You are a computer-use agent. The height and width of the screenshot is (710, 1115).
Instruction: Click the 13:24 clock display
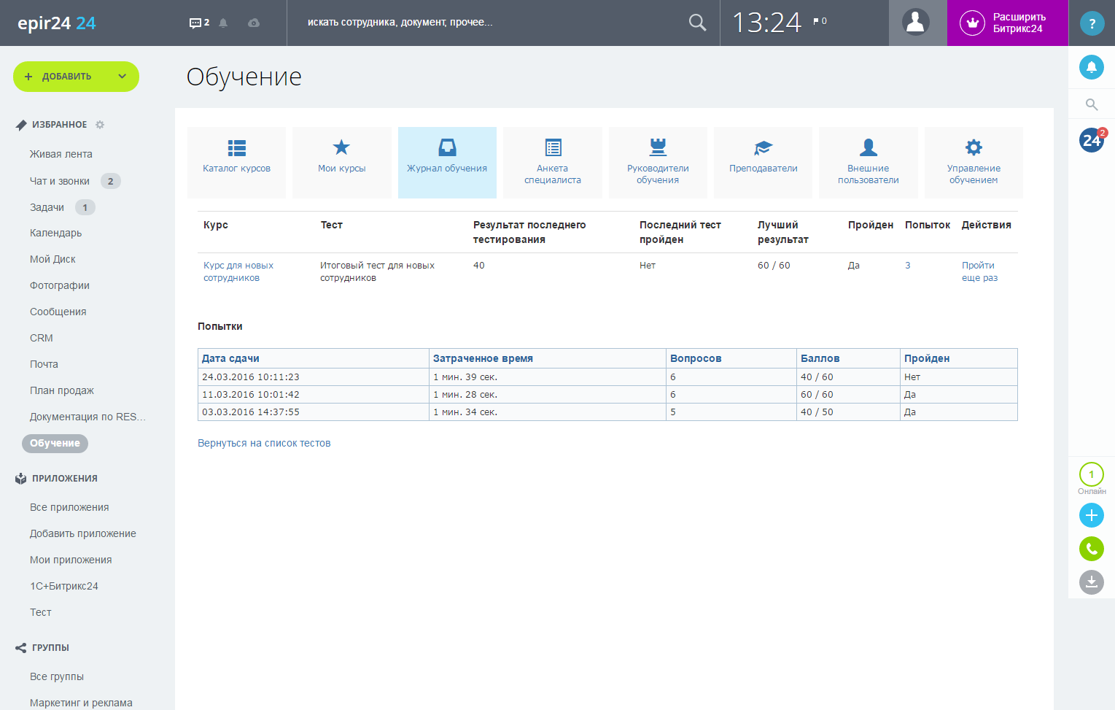tap(766, 23)
